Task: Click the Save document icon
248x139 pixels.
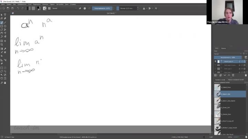Action: click(x=12, y=8)
